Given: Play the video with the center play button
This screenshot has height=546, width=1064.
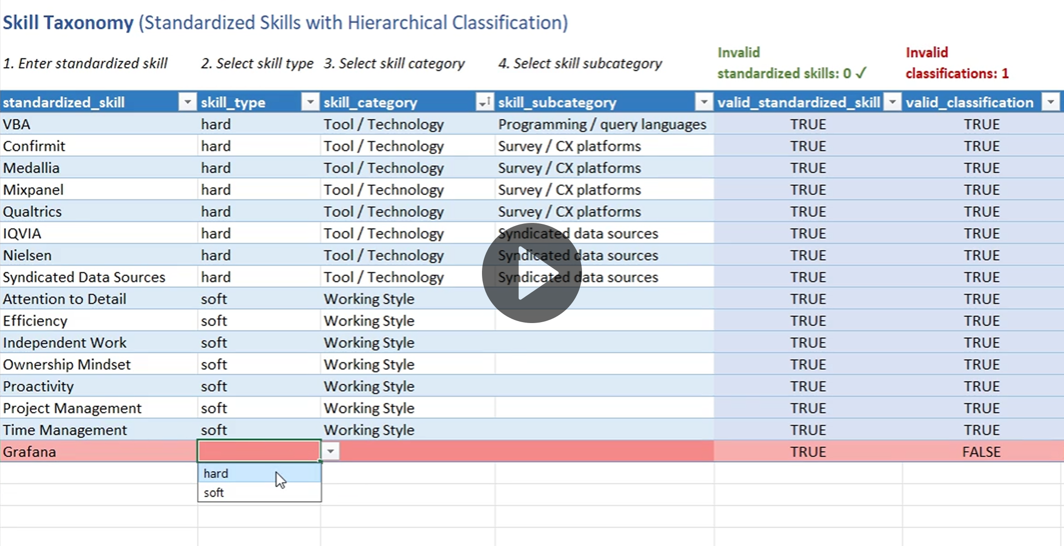Looking at the screenshot, I should click(532, 273).
